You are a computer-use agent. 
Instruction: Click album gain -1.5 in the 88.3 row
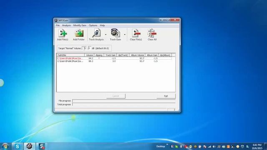click(155, 61)
